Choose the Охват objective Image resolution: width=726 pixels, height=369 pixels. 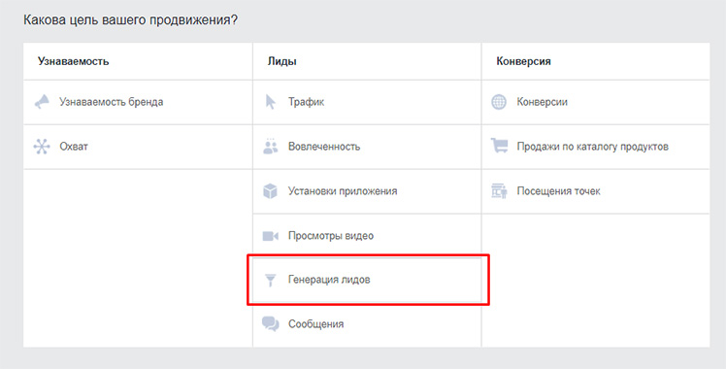(138, 147)
